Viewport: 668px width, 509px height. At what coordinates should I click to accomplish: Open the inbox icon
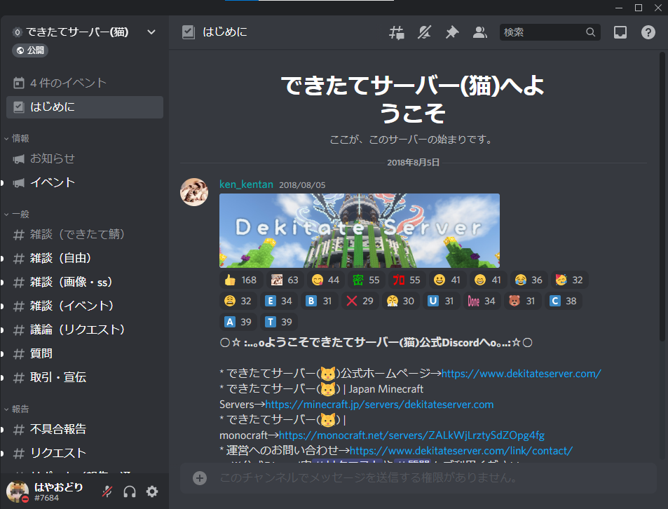[x=620, y=32]
